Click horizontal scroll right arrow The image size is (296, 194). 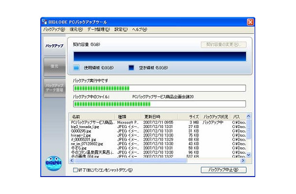(243, 161)
